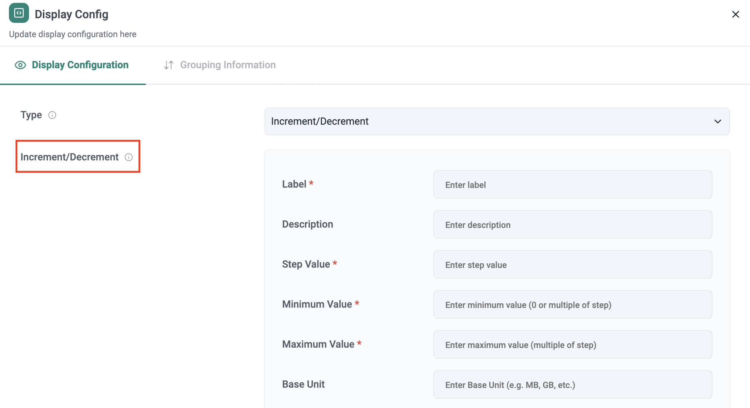The height and width of the screenshot is (408, 750).
Task: Click the Increment/Decrement section label
Action: pos(69,157)
